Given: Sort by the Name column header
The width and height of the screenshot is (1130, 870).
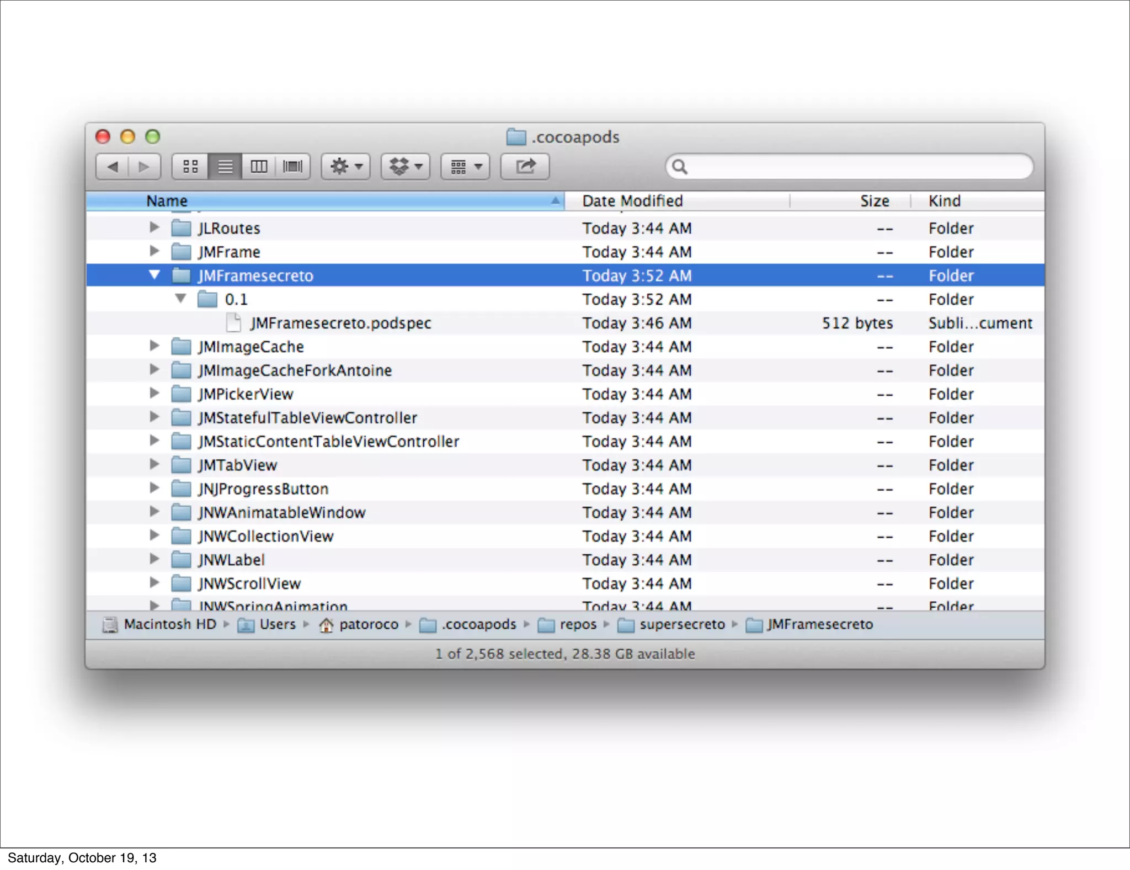Looking at the screenshot, I should (167, 201).
